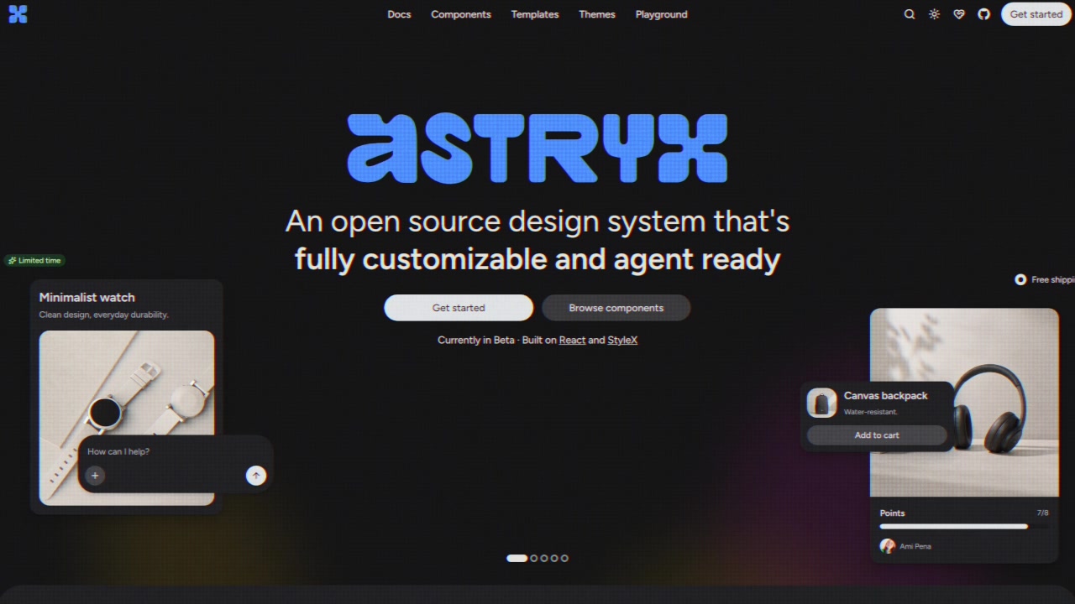Click the heart icon in the header
This screenshot has height=604, width=1075.
[x=959, y=14]
